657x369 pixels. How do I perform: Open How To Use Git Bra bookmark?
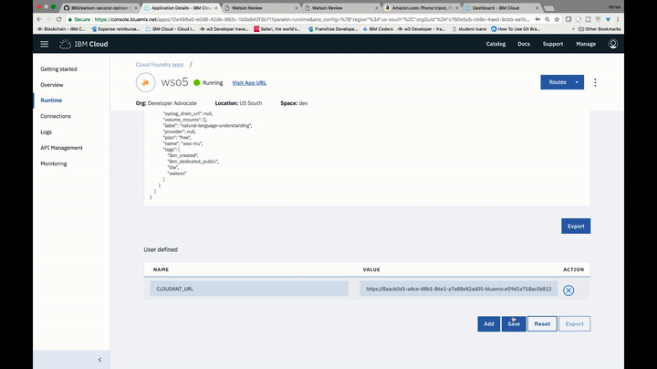click(516, 29)
